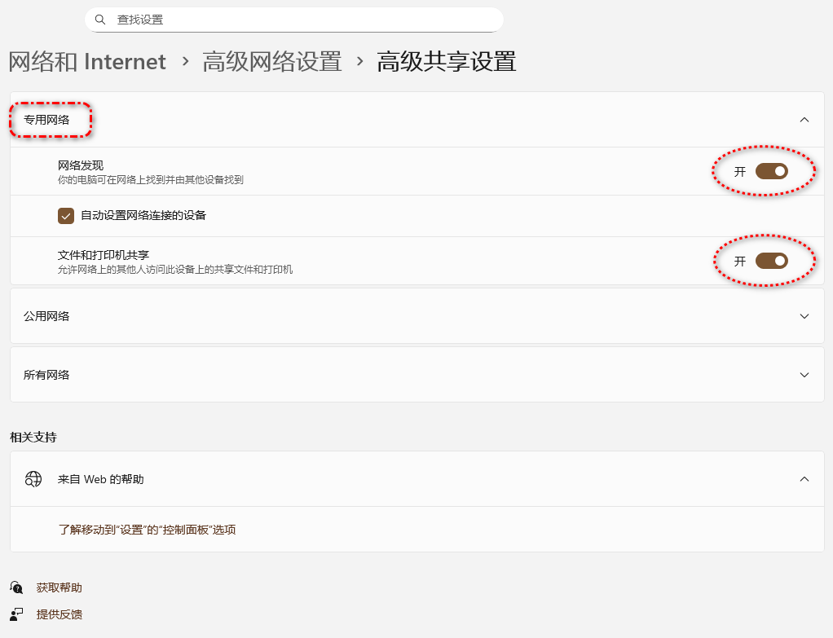Viewport: 833px width, 638px height.
Task: Click the 网络发现 label text
Action: (x=81, y=165)
